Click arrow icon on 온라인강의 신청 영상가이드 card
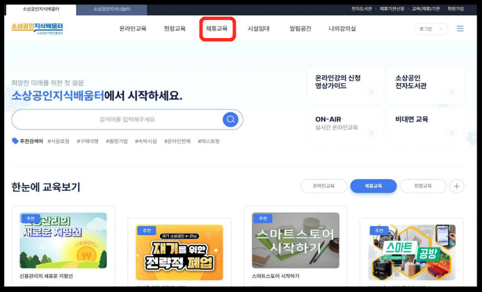Viewport: 482px width, 292px height. [x=371, y=92]
